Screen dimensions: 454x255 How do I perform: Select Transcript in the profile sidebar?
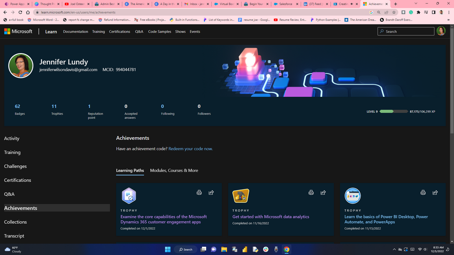click(14, 236)
